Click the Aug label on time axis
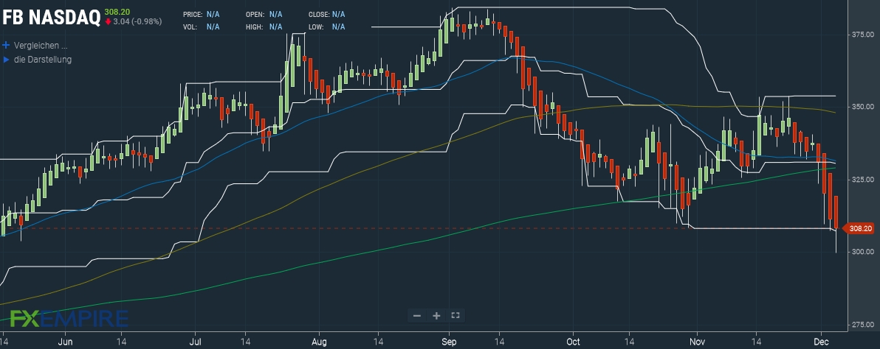The width and height of the screenshot is (880, 349). click(320, 341)
